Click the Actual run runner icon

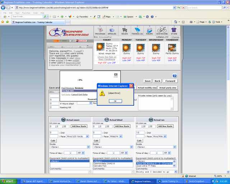pos(151,120)
